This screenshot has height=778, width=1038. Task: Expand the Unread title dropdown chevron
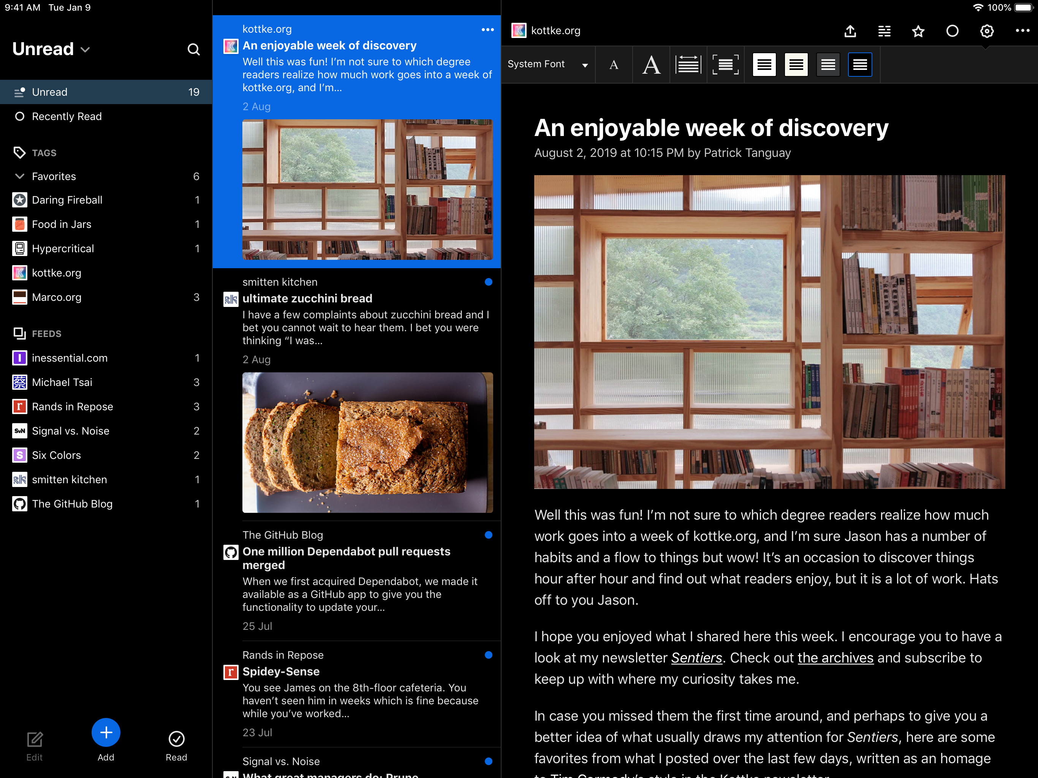click(x=85, y=50)
